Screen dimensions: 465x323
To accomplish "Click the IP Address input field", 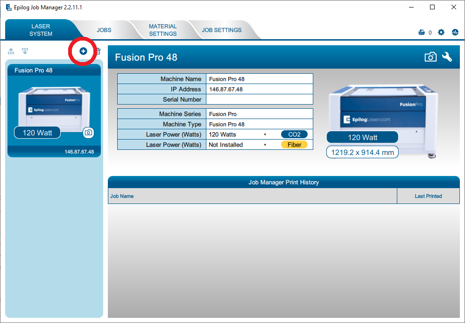I will tap(259, 89).
